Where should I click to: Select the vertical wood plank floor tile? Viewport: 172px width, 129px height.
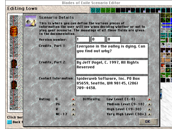pyautogui.click(x=163, y=60)
